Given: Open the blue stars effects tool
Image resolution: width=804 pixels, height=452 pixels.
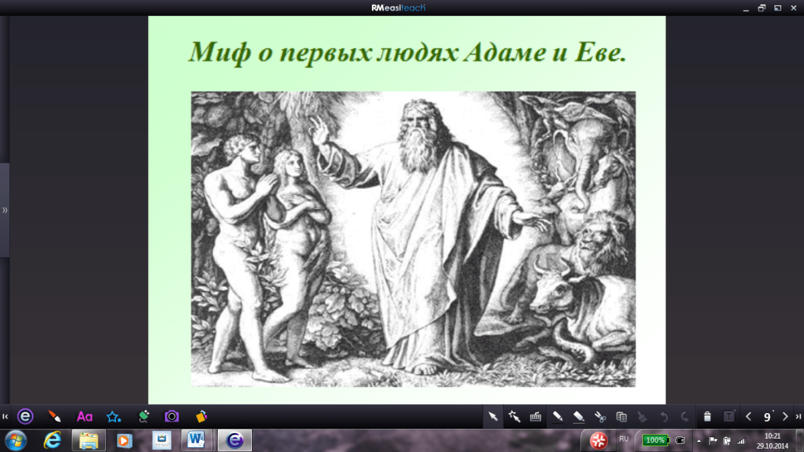Looking at the screenshot, I should pos(114,417).
